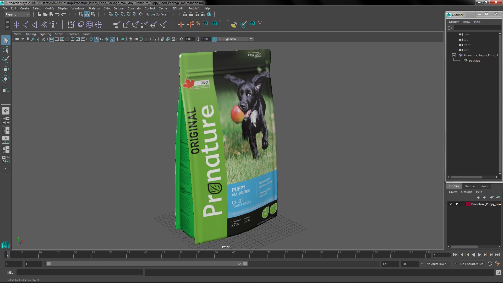Viewport: 503px width, 283px height.
Task: Click the Quick Rig human figure icon
Action: coord(53,25)
